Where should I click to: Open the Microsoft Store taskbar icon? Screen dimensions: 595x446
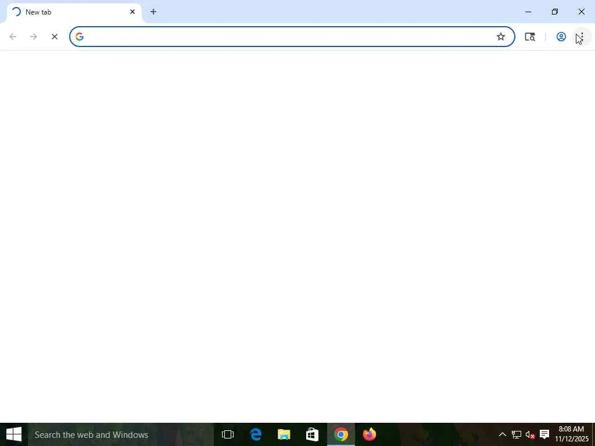pyautogui.click(x=312, y=434)
